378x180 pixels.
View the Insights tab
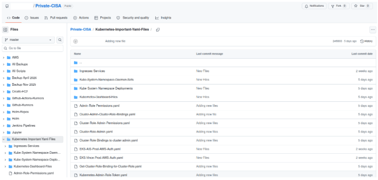163,18
